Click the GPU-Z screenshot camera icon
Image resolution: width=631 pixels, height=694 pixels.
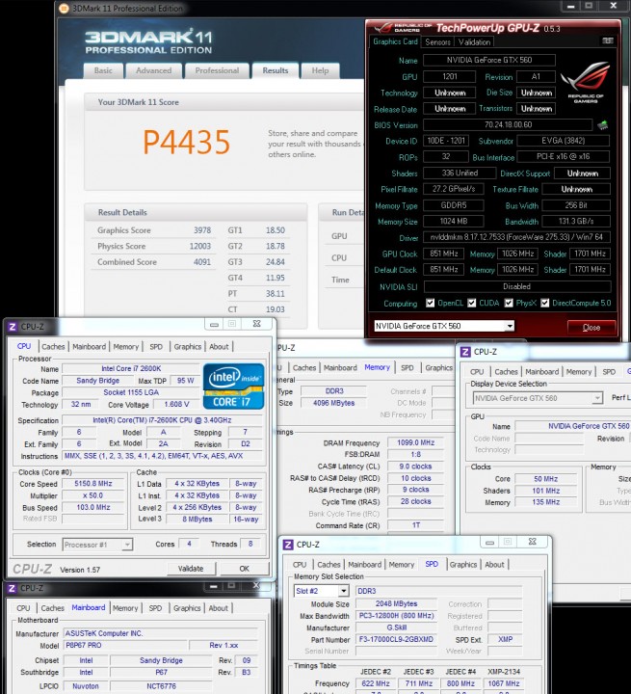608,40
